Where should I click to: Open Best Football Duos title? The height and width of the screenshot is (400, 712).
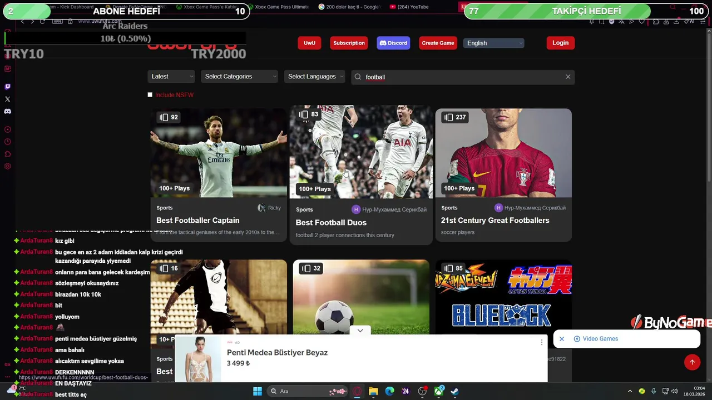pyautogui.click(x=331, y=222)
